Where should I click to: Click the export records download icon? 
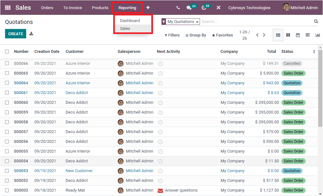[31, 33]
